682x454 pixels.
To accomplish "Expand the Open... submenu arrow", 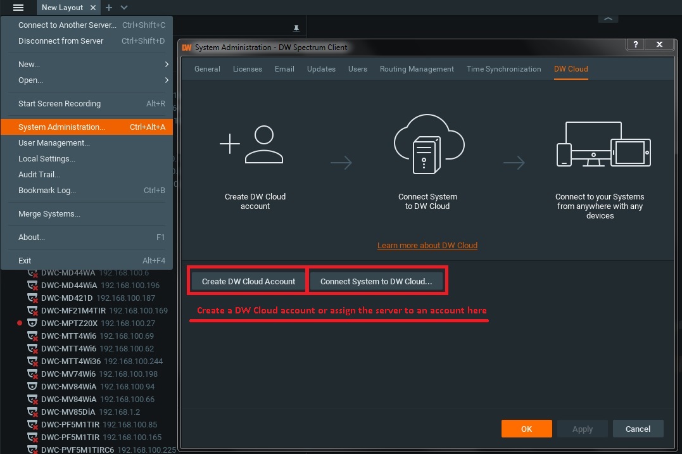I will [x=167, y=80].
